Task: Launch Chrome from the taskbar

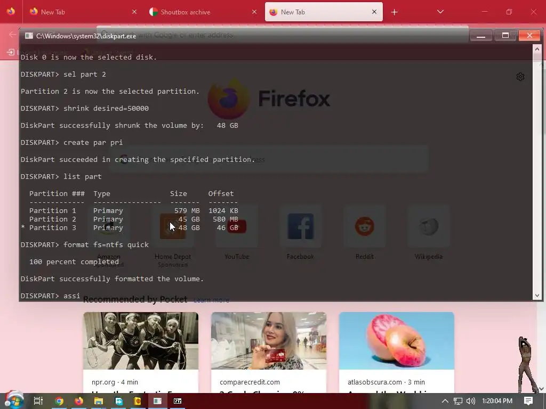Action: point(59,401)
